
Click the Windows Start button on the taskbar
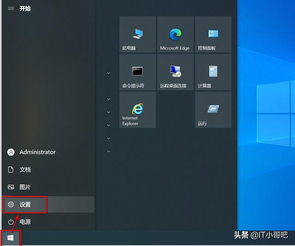[x=11, y=238]
